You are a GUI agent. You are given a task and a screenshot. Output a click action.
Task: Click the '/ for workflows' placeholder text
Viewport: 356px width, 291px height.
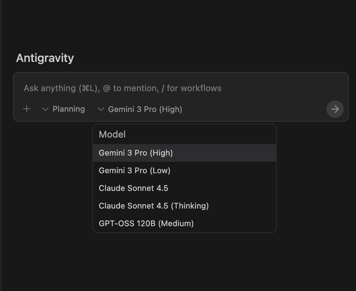191,88
